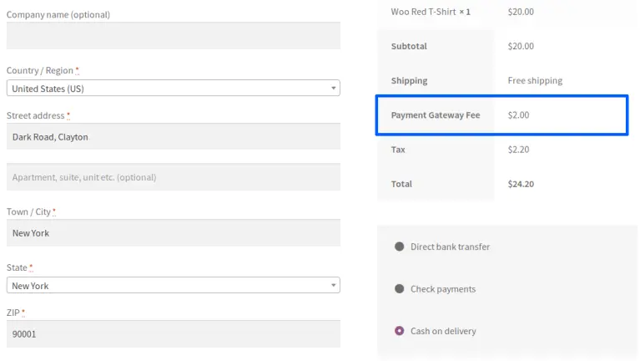Screen dimensions: 640x361
Task: Click the Town / City field
Action: tap(173, 233)
